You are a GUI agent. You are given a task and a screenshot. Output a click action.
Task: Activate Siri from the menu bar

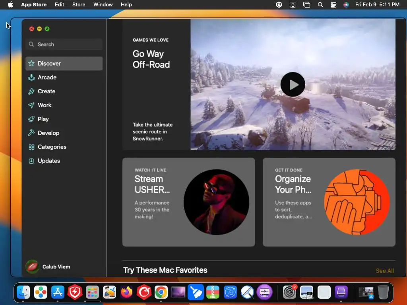[x=346, y=5]
